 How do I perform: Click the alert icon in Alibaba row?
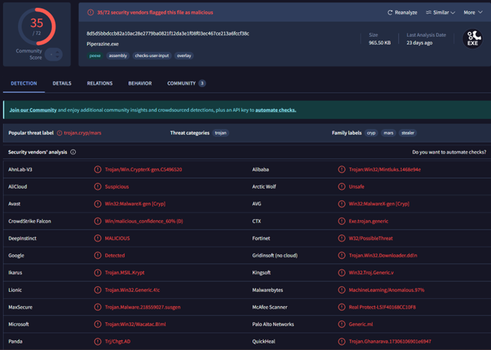(x=341, y=169)
